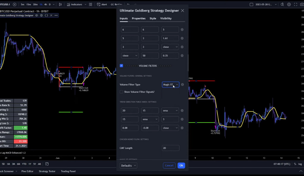Click the -0.08 input field

click(x=150, y=128)
